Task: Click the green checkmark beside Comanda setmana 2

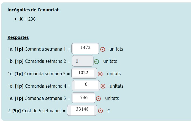Action: click(96, 61)
